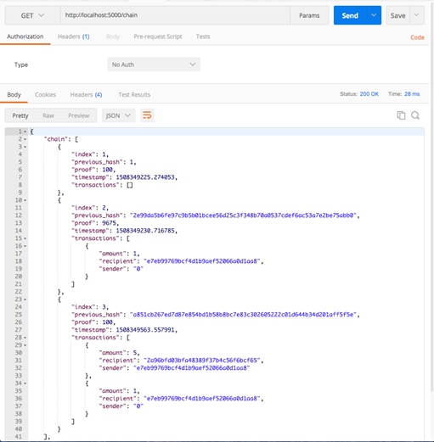
Task: Collapse transactions array at line 28
Action: click(x=25, y=338)
